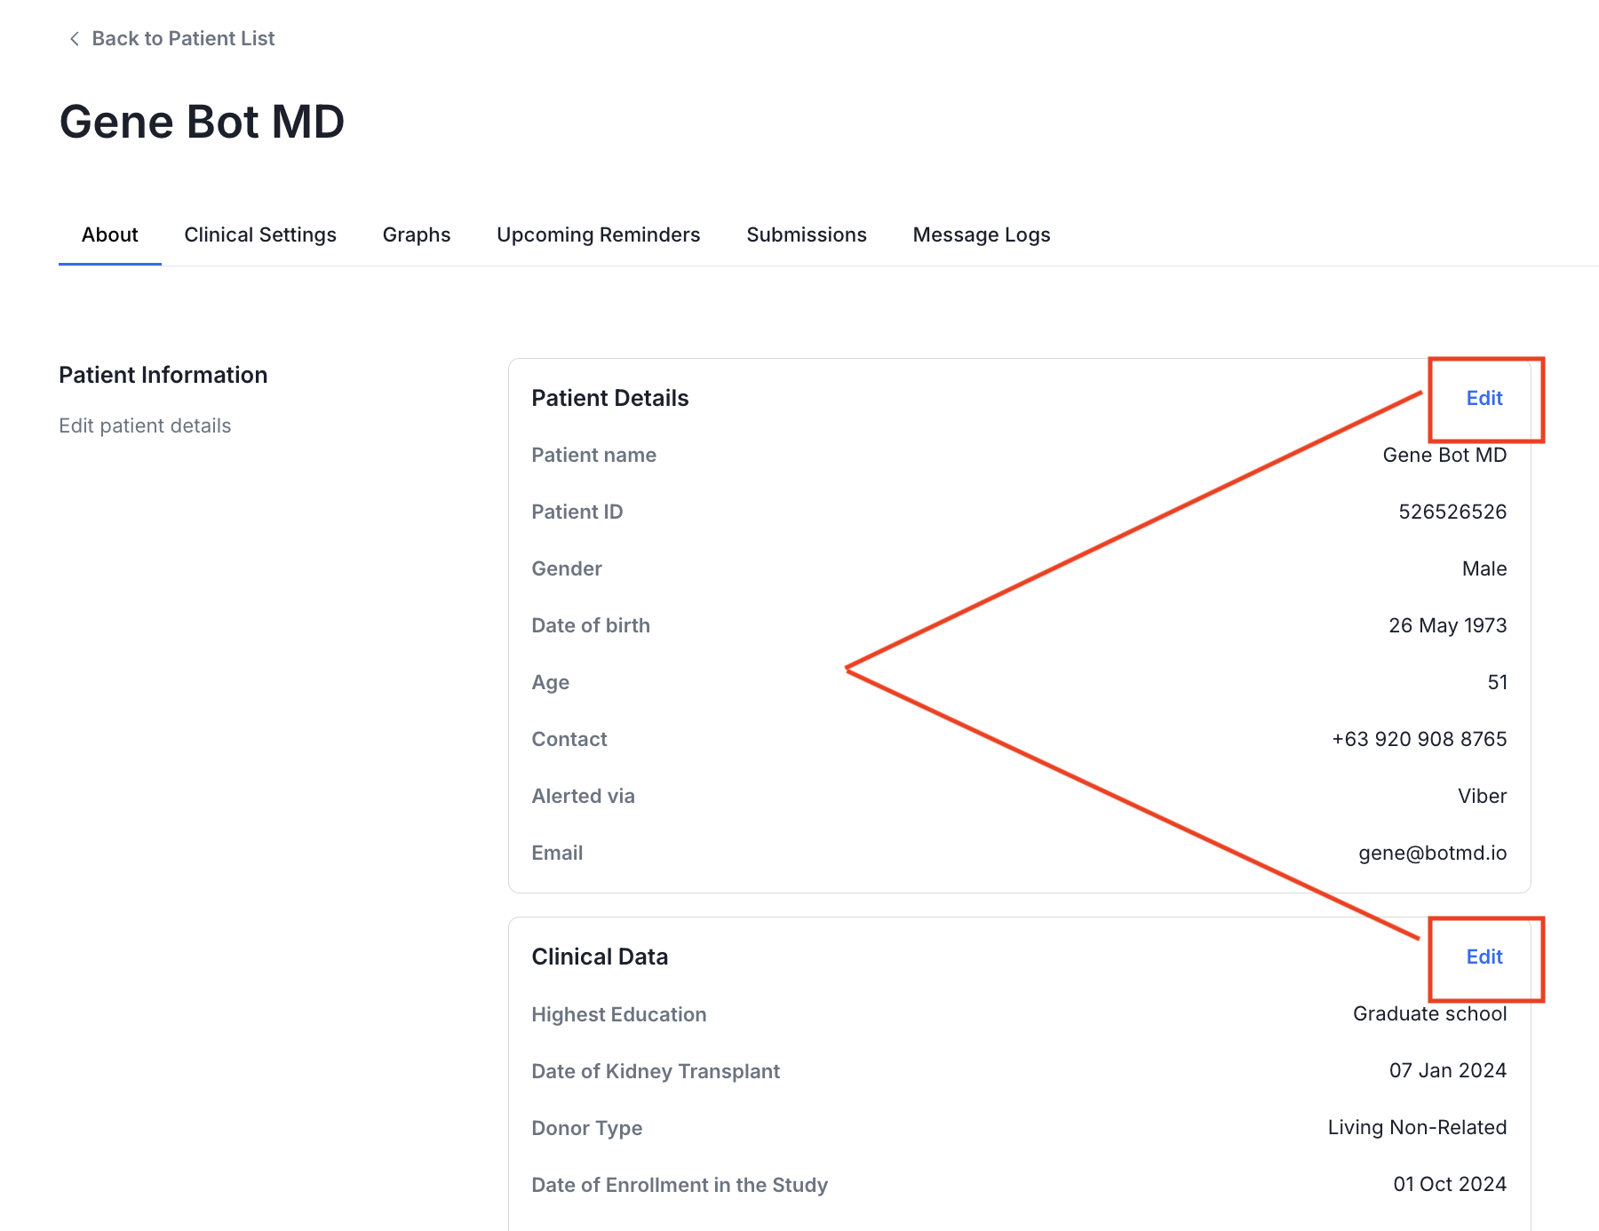Switch to the Clinical Settings tab
1599x1231 pixels.
point(260,234)
